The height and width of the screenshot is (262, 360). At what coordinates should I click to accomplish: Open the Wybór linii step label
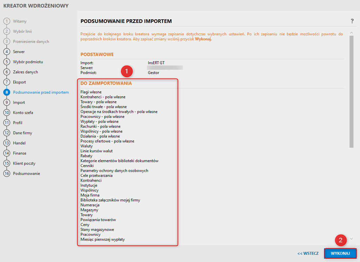[22, 31]
